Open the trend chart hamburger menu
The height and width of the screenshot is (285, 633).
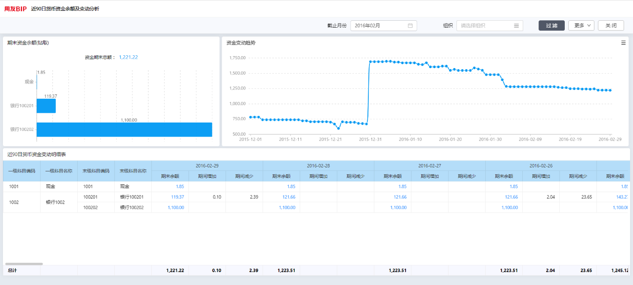(x=624, y=43)
